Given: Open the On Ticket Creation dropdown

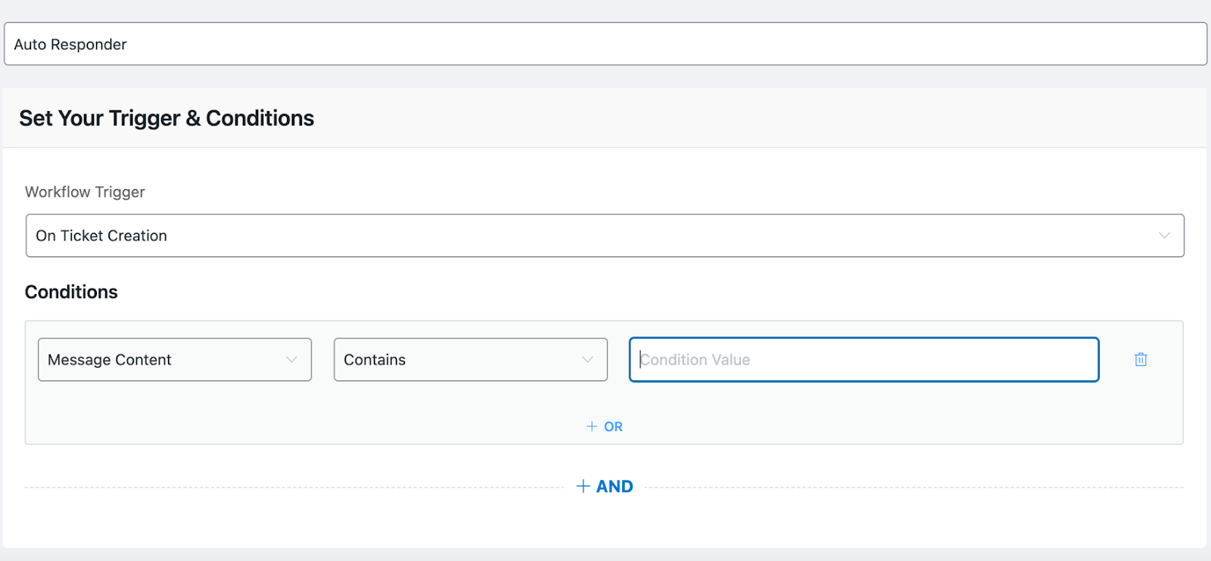Looking at the screenshot, I should tap(604, 236).
